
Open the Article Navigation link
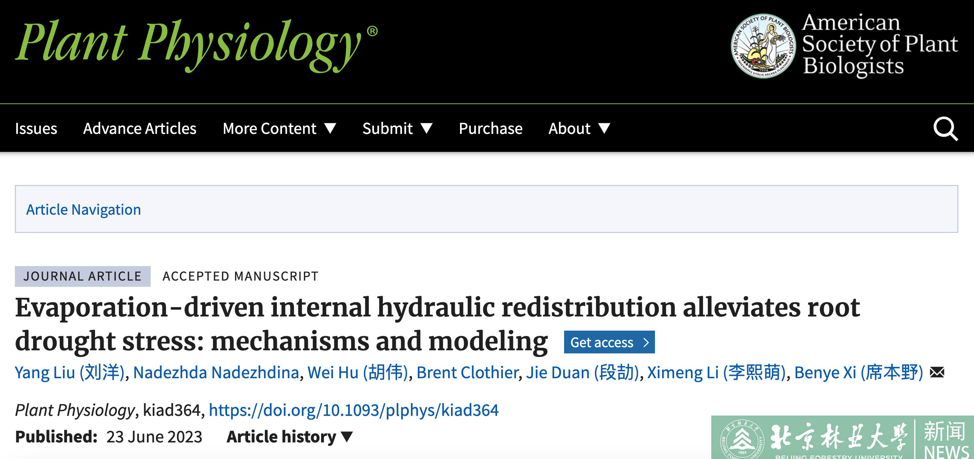84,209
